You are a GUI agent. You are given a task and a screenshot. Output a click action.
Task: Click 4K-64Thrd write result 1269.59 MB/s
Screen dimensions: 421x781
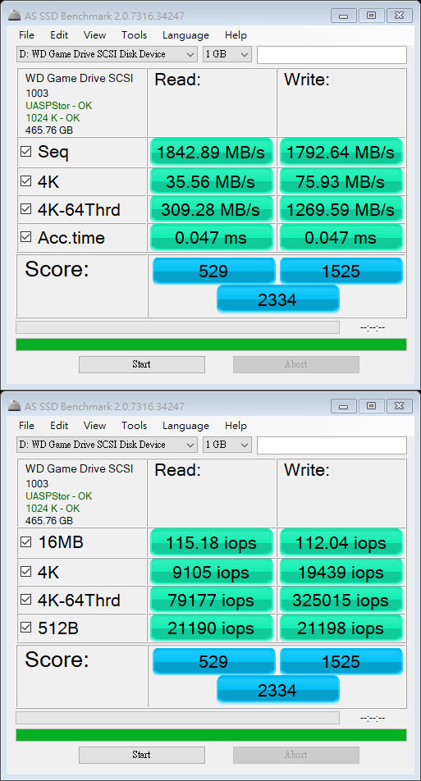tap(341, 209)
